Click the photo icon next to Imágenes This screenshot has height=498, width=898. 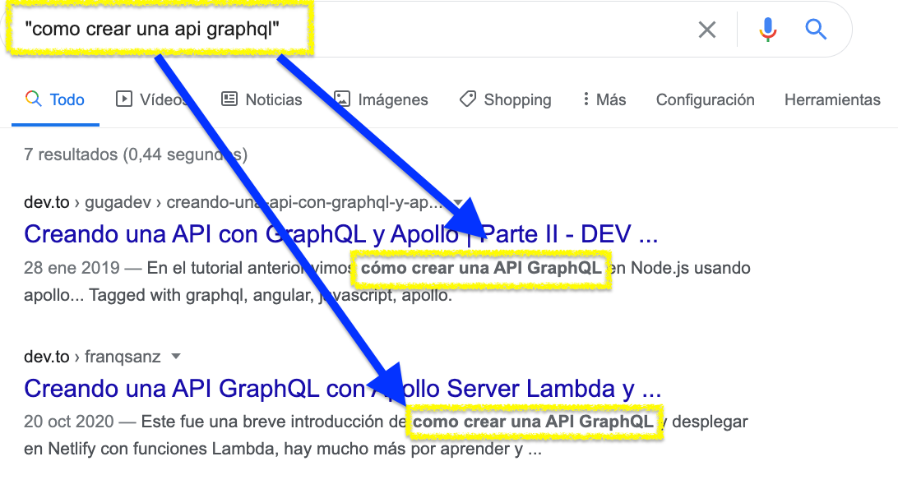tap(340, 99)
